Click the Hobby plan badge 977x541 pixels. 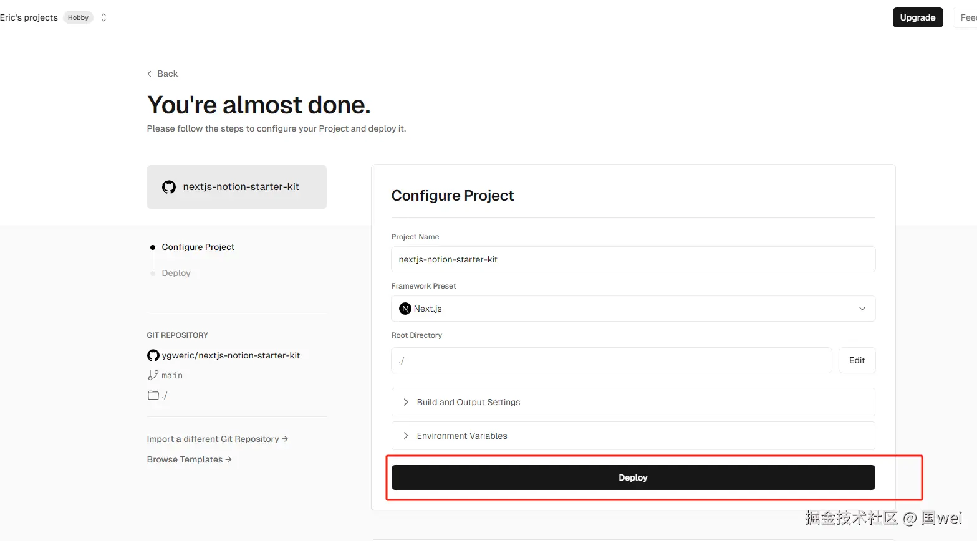tap(78, 17)
